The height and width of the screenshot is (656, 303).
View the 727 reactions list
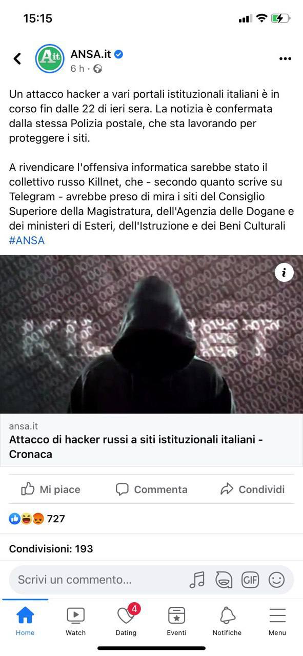point(37,519)
